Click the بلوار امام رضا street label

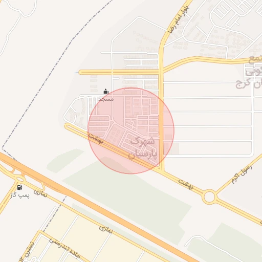pyautogui.click(x=178, y=19)
